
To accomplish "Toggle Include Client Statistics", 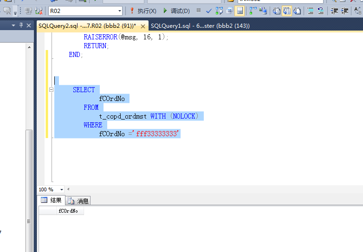I will click(x=263, y=11).
